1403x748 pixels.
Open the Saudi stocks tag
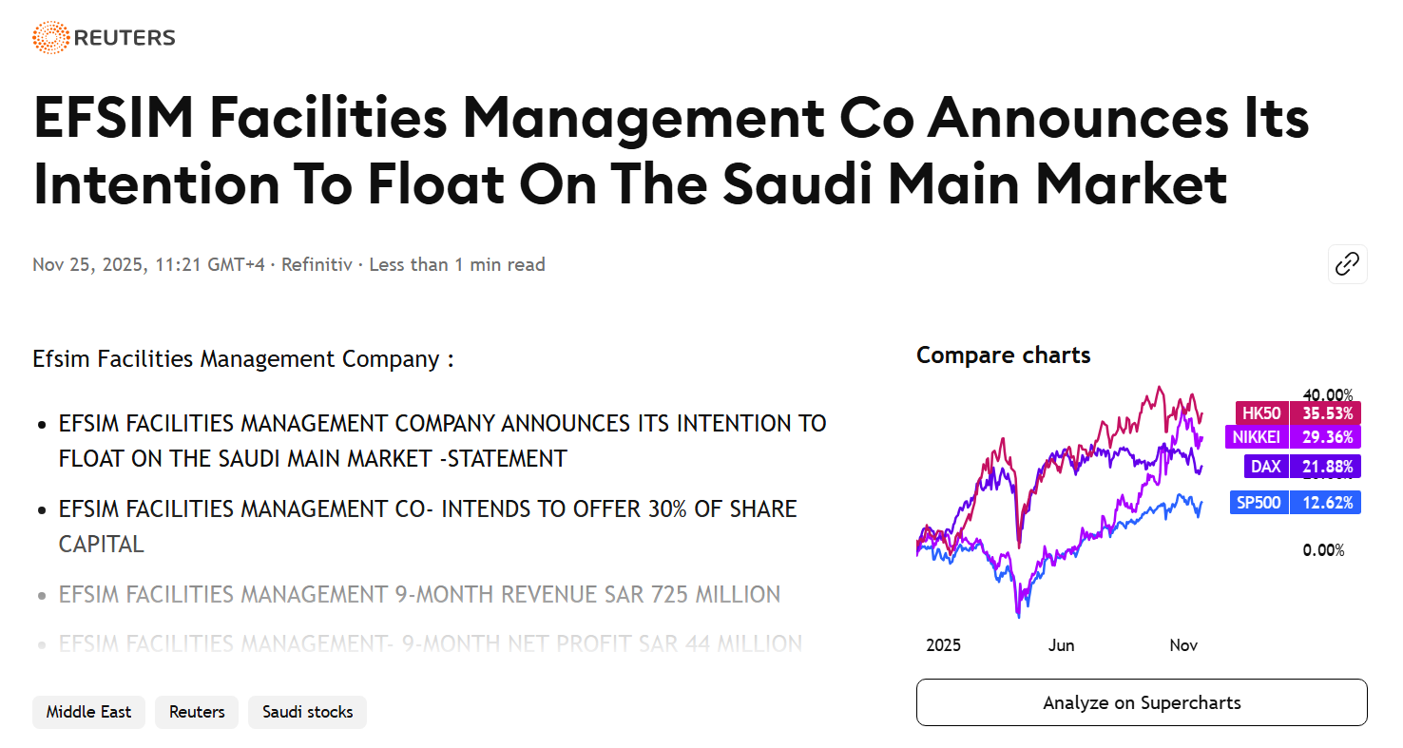pyautogui.click(x=307, y=712)
